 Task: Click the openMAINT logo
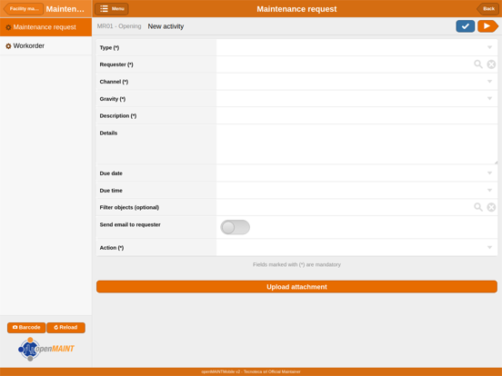(46, 349)
